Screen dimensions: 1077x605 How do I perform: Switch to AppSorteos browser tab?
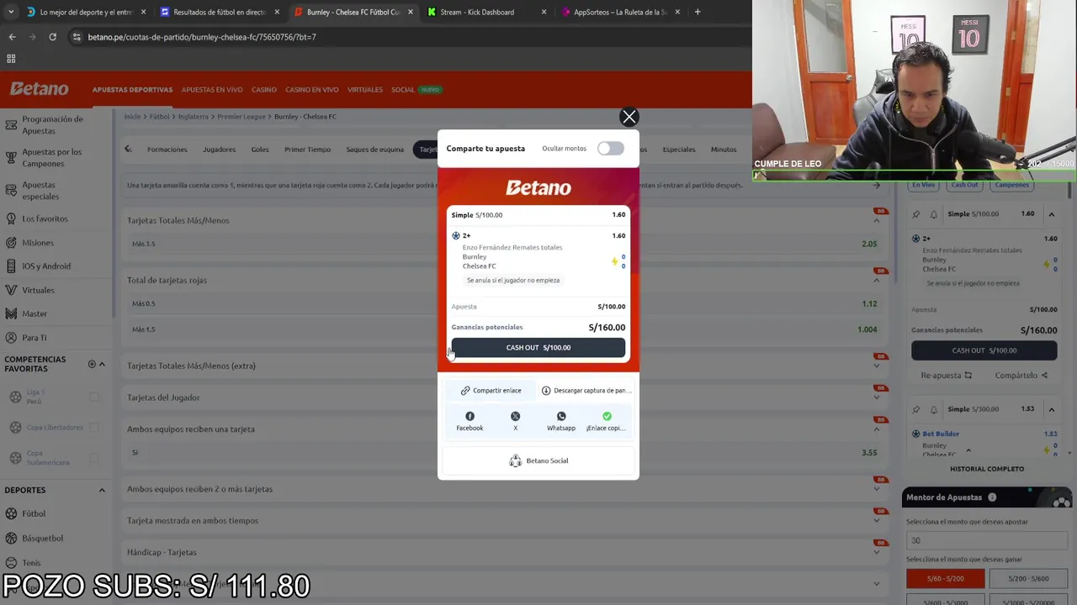tap(619, 12)
